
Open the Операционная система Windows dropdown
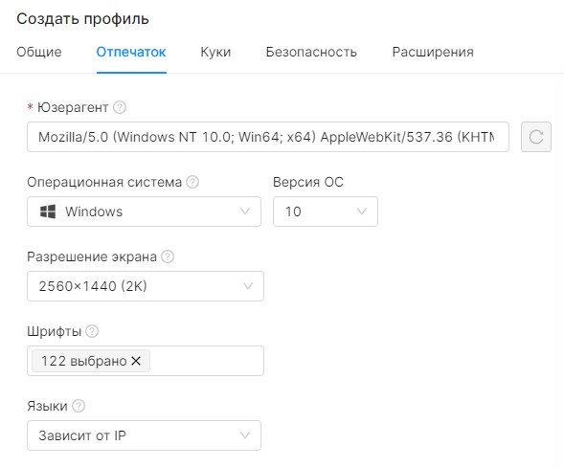pos(144,212)
